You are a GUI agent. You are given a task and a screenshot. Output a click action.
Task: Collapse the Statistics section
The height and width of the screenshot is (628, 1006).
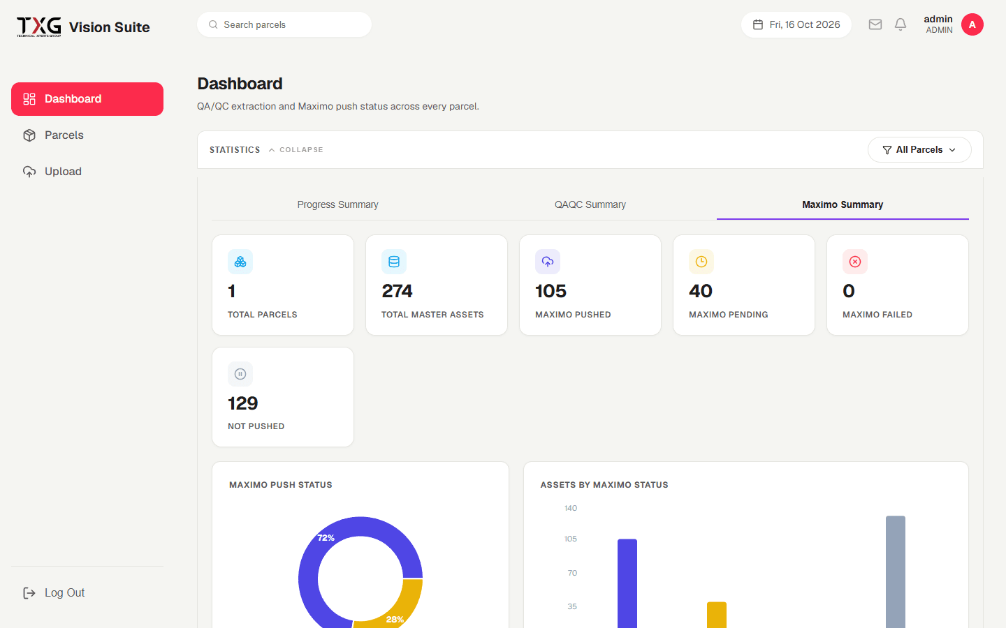[296, 150]
